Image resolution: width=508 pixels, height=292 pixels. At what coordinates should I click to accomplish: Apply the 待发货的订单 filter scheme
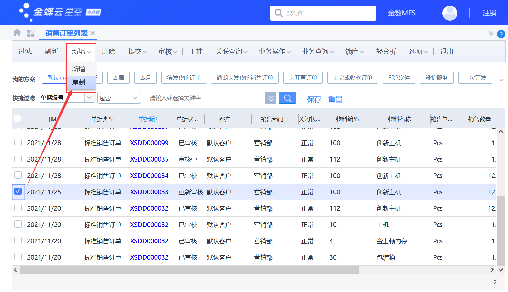point(184,78)
